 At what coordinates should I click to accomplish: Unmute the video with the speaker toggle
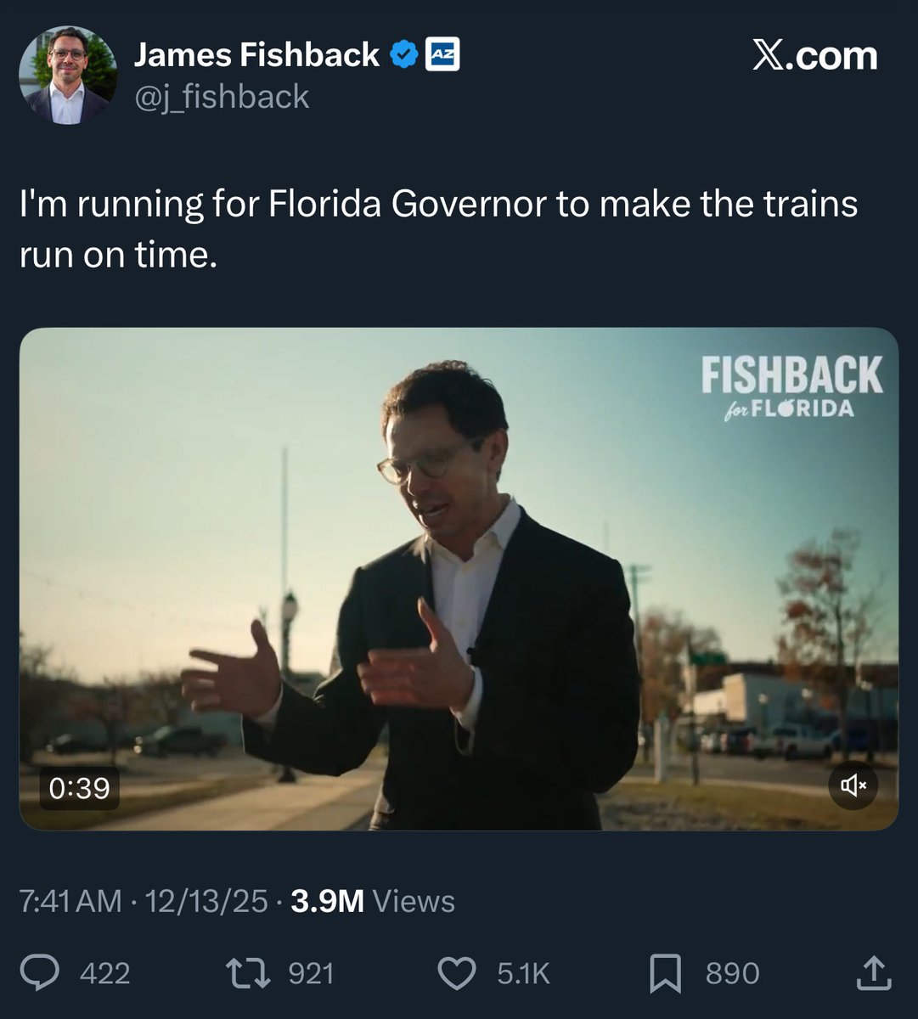coord(853,785)
